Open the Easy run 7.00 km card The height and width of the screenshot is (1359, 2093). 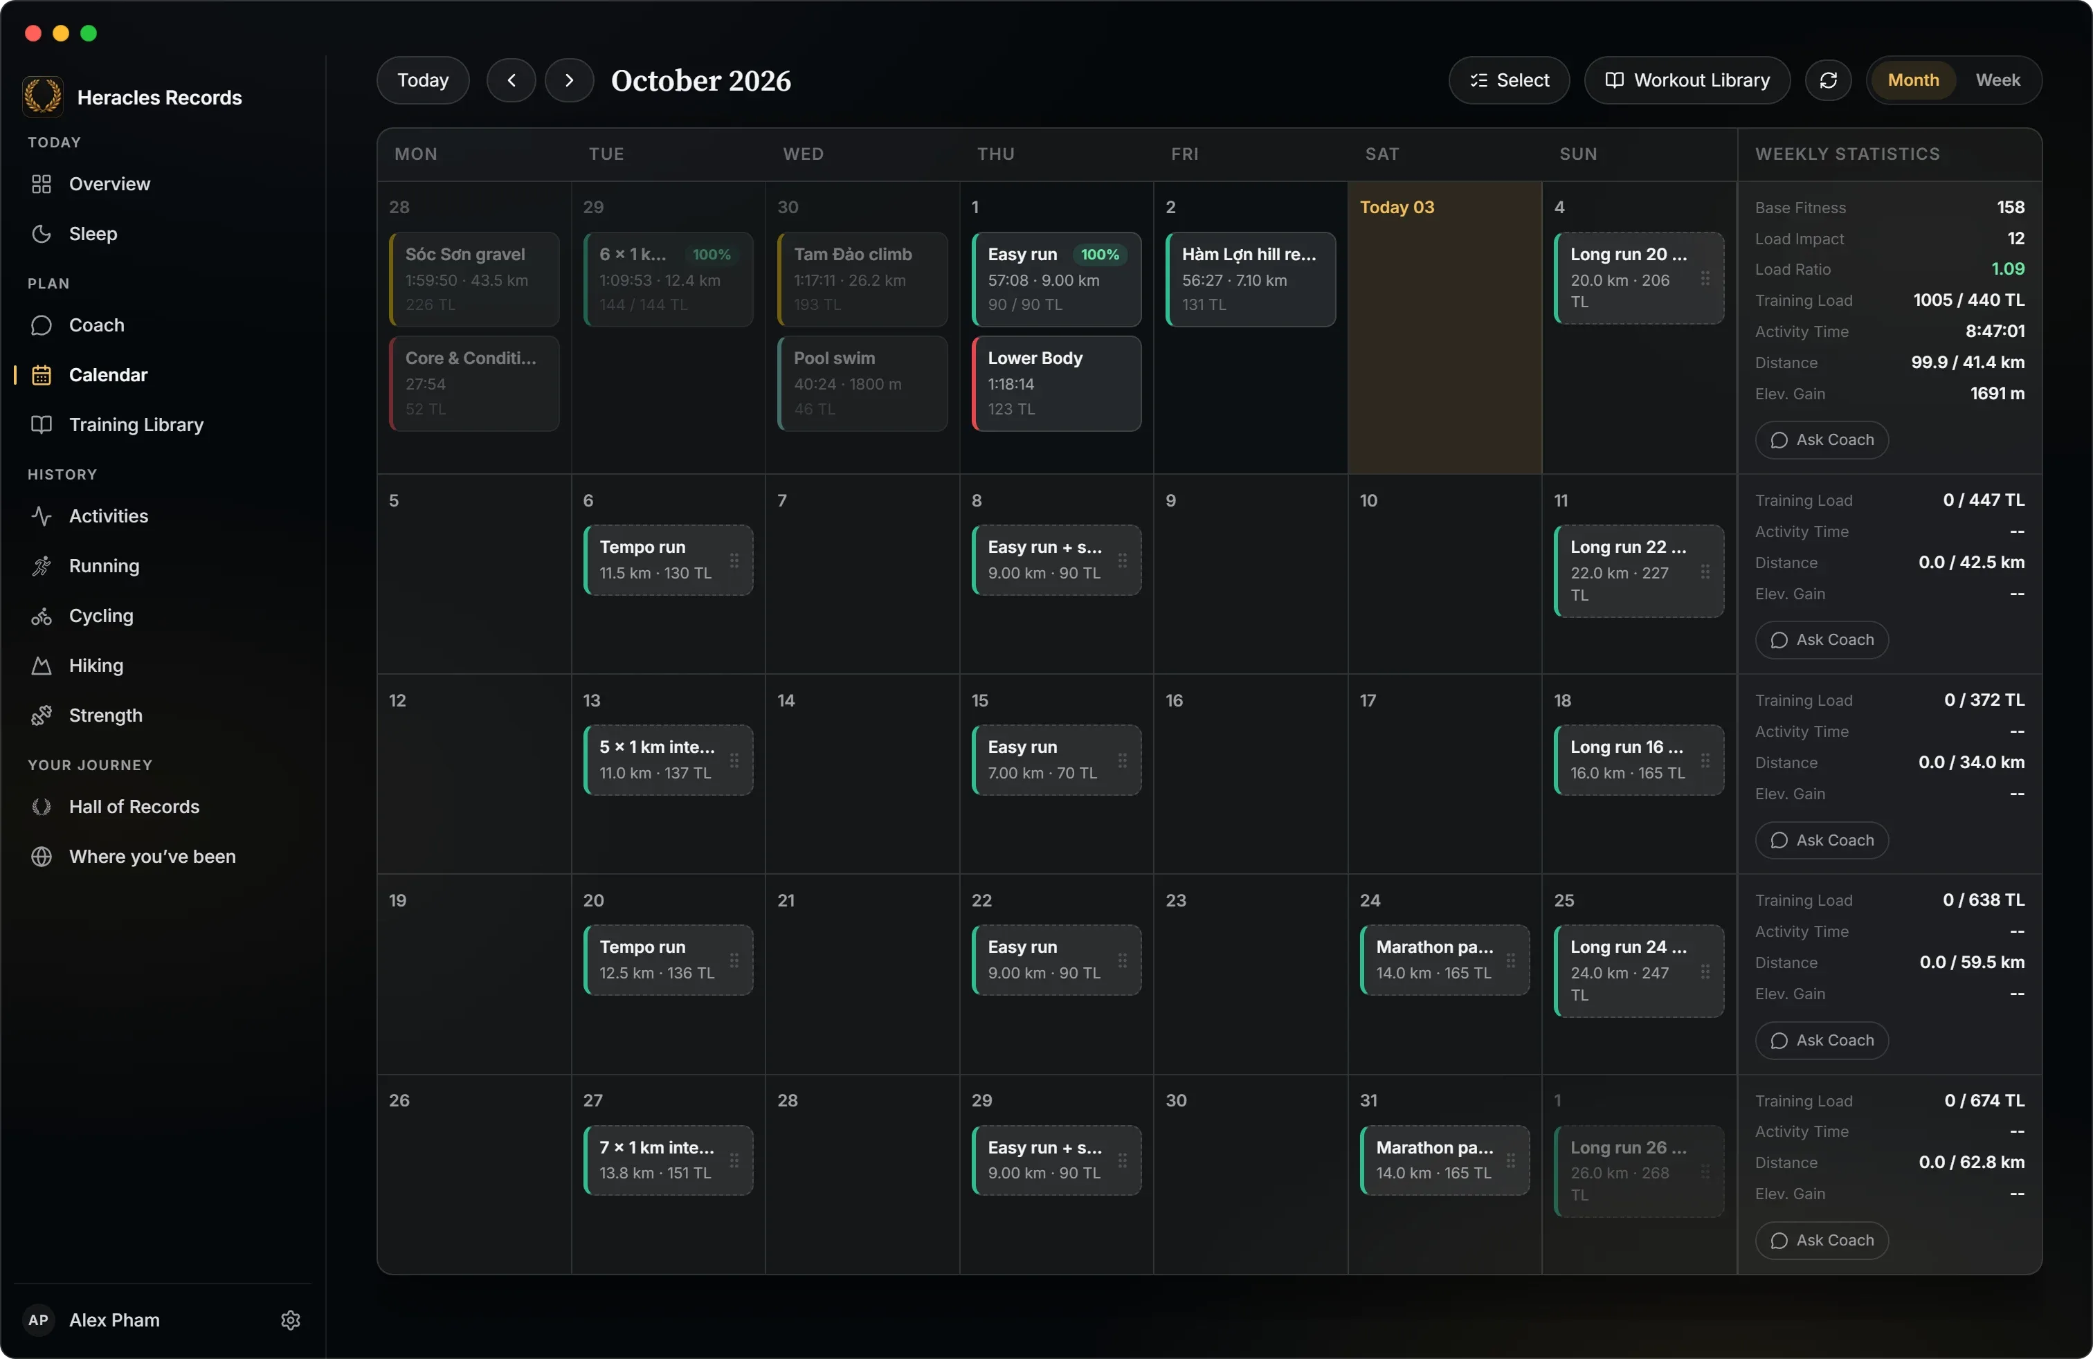point(1056,760)
